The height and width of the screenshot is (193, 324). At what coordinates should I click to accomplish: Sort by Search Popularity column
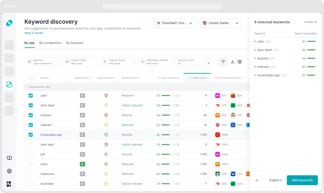[x=169, y=78]
